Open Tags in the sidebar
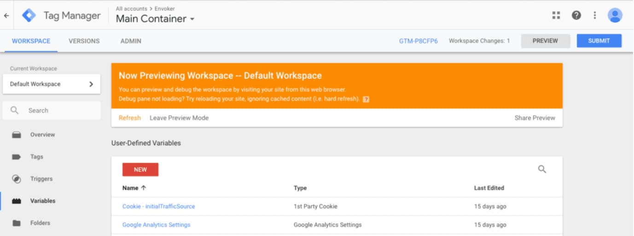Screen dimensions: 634x236 pyautogui.click(x=37, y=157)
